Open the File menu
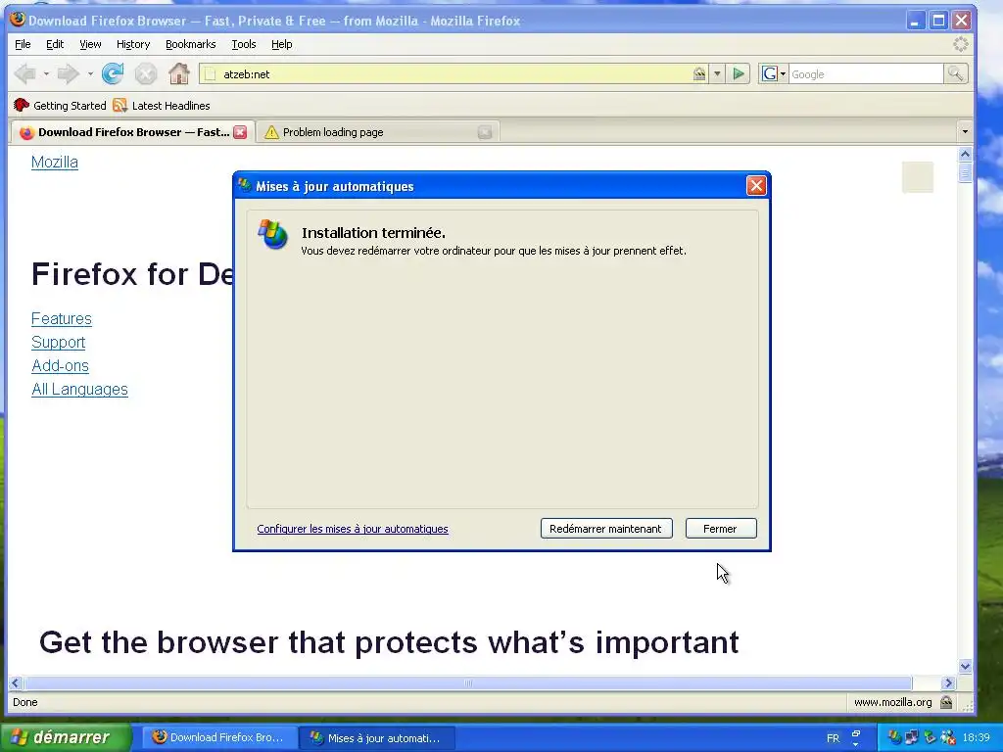This screenshot has height=752, width=1003. click(23, 44)
